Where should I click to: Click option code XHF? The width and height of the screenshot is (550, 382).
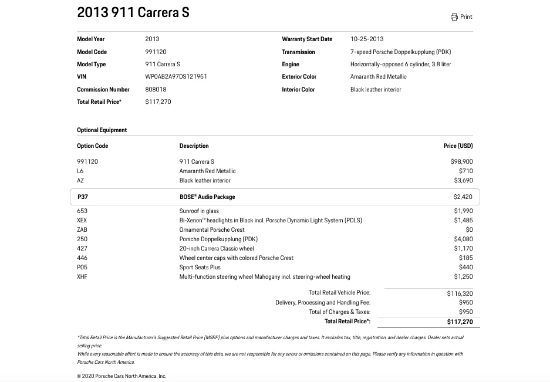[82, 277]
